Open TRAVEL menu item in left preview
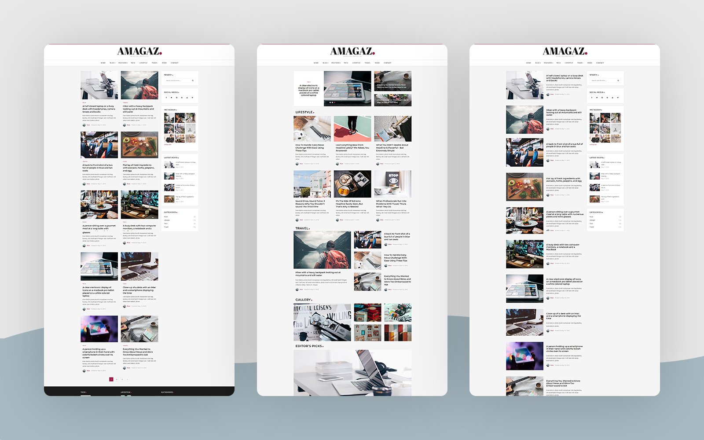This screenshot has width=704, height=440. click(155, 63)
